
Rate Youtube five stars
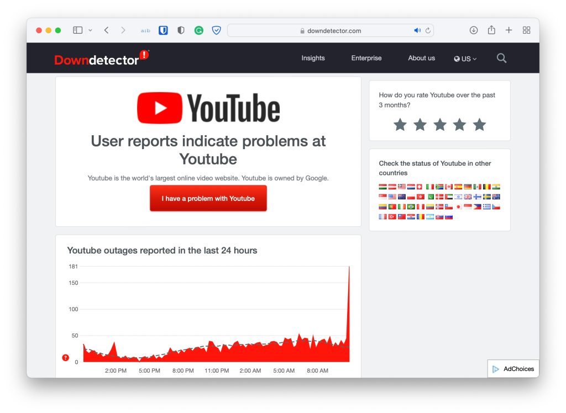pos(479,125)
